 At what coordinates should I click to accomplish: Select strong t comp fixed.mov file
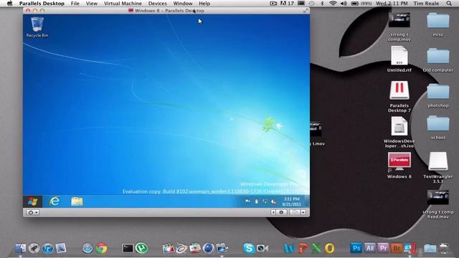(438, 204)
